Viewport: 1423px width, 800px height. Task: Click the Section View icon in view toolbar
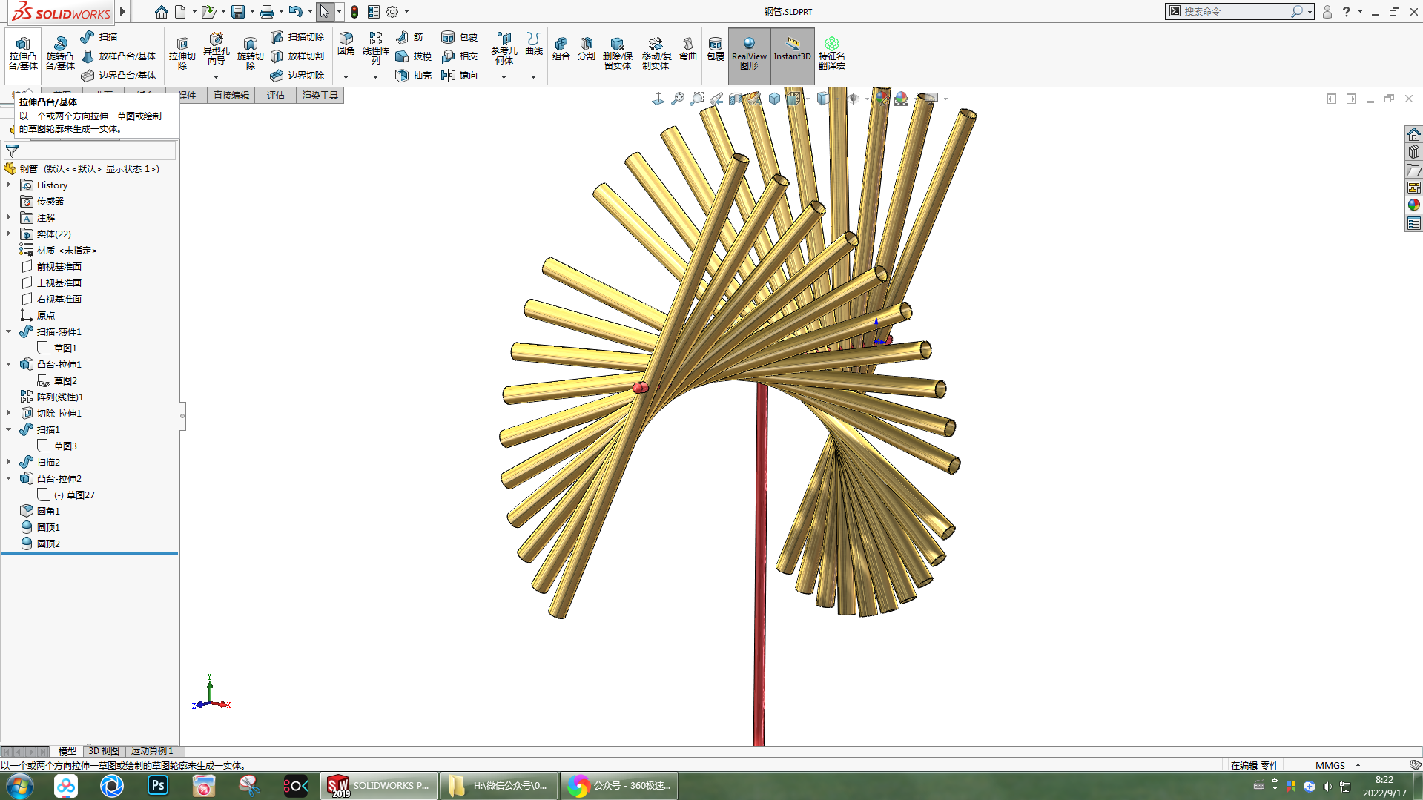[x=736, y=99]
